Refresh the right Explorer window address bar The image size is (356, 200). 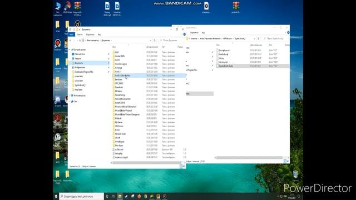[258, 38]
